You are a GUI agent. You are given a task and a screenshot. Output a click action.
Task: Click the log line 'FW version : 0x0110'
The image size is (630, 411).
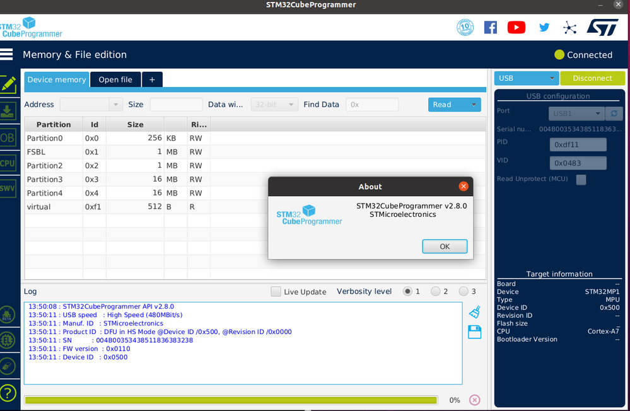click(79, 349)
